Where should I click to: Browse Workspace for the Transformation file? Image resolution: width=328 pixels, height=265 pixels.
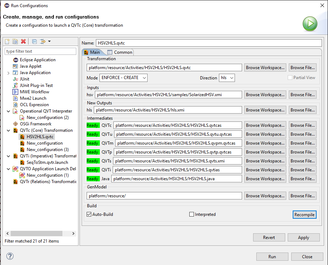pyautogui.click(x=265, y=68)
